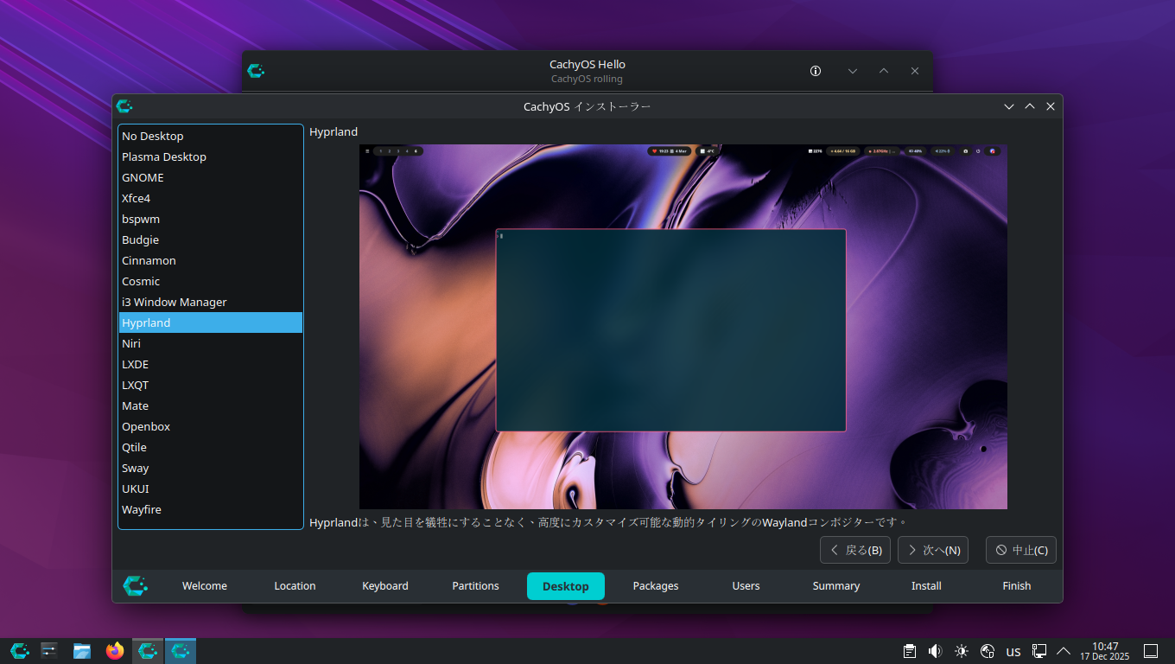This screenshot has width=1175, height=664.
Task: Choose Cosmic from the desktop list
Action: tap(211, 281)
